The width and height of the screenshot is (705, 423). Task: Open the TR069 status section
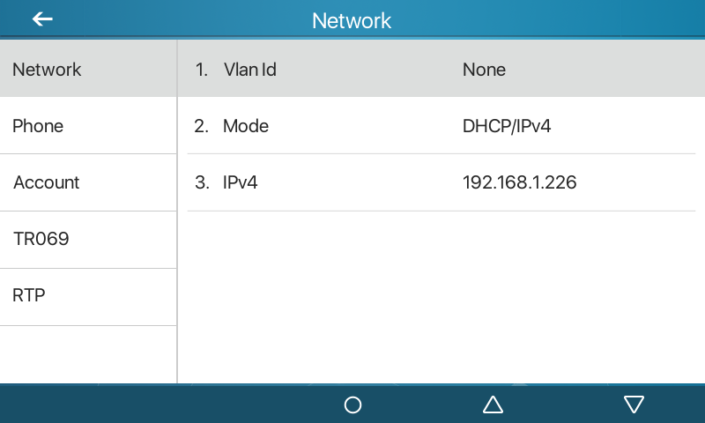88,240
